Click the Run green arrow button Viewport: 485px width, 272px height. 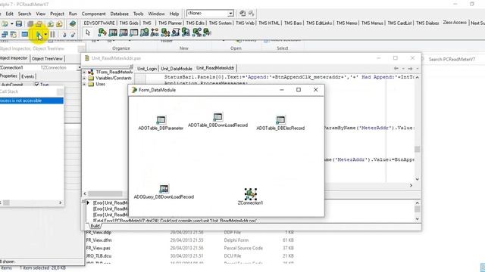coord(39,35)
